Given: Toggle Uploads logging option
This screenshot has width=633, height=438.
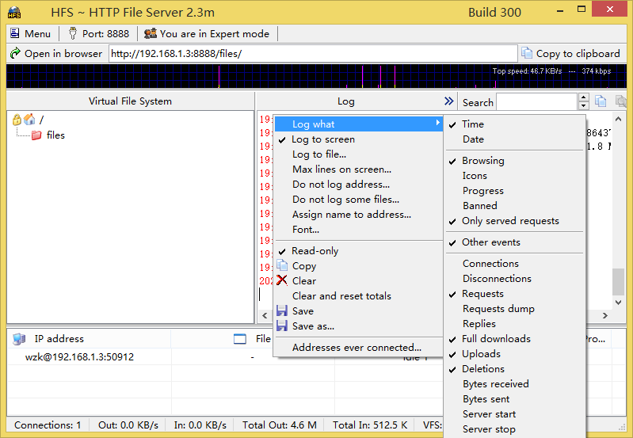Looking at the screenshot, I should (515, 354).
